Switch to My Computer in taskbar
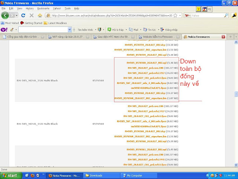The height and width of the screenshot is (179, 238). click(139, 176)
